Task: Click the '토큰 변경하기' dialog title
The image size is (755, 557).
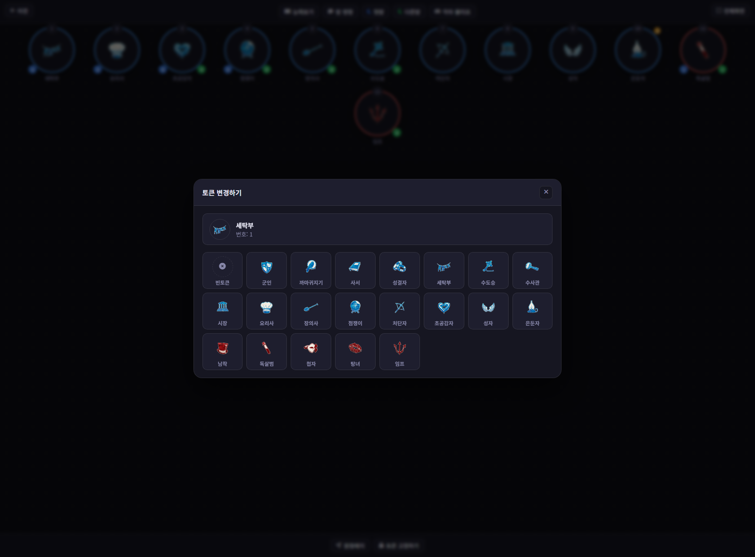Action: click(222, 193)
